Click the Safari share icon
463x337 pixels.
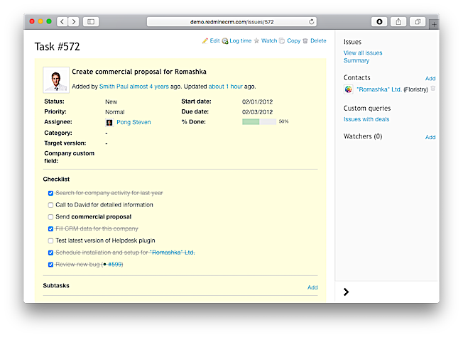(398, 22)
